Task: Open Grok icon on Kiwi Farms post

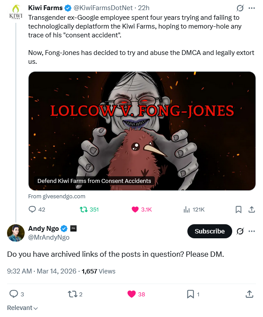Action: [240, 8]
